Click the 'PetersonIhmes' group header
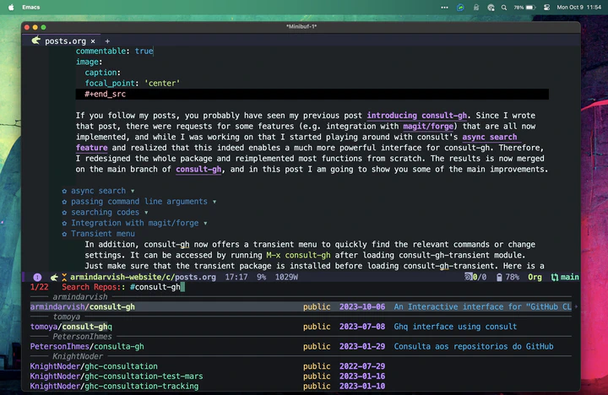Viewport: 608px width, 395px height. (82, 337)
